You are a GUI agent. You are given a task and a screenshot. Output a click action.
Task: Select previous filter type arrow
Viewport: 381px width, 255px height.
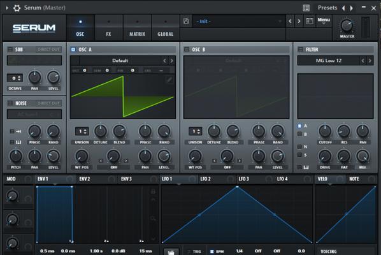[x=363, y=61]
